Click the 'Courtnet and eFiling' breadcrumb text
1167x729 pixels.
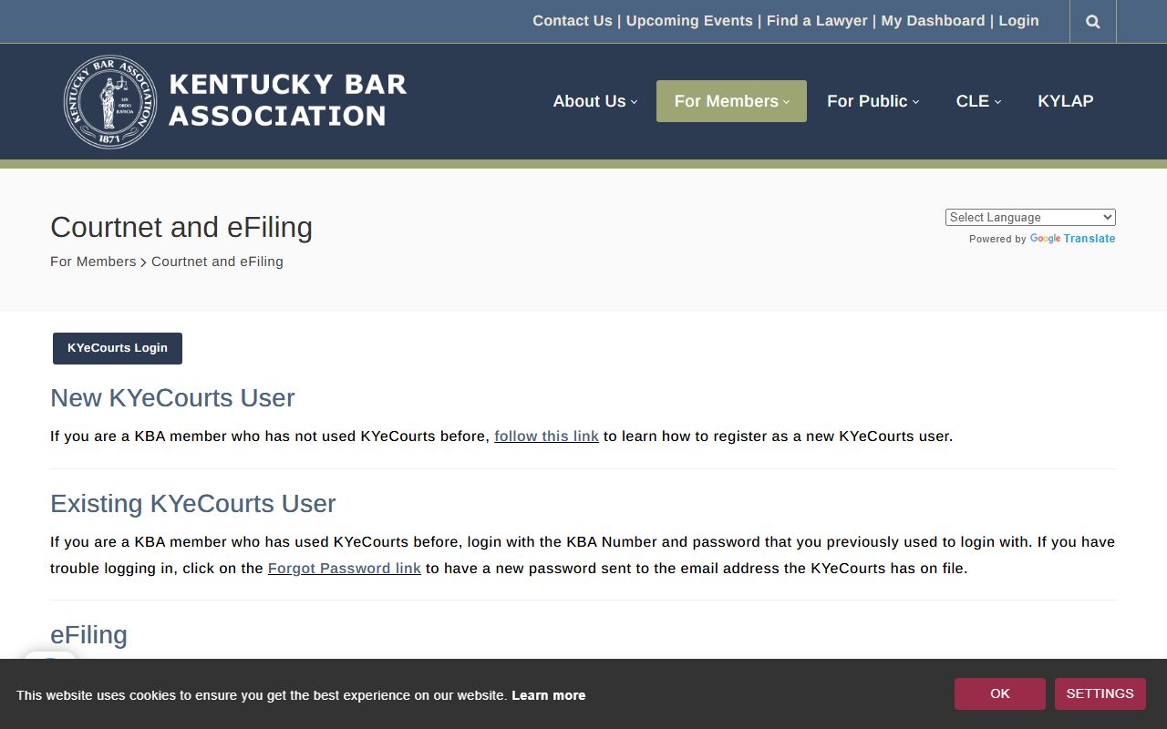click(x=217, y=262)
